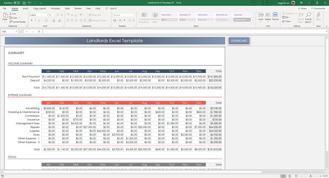Switch to the Review tab

tap(78, 8)
